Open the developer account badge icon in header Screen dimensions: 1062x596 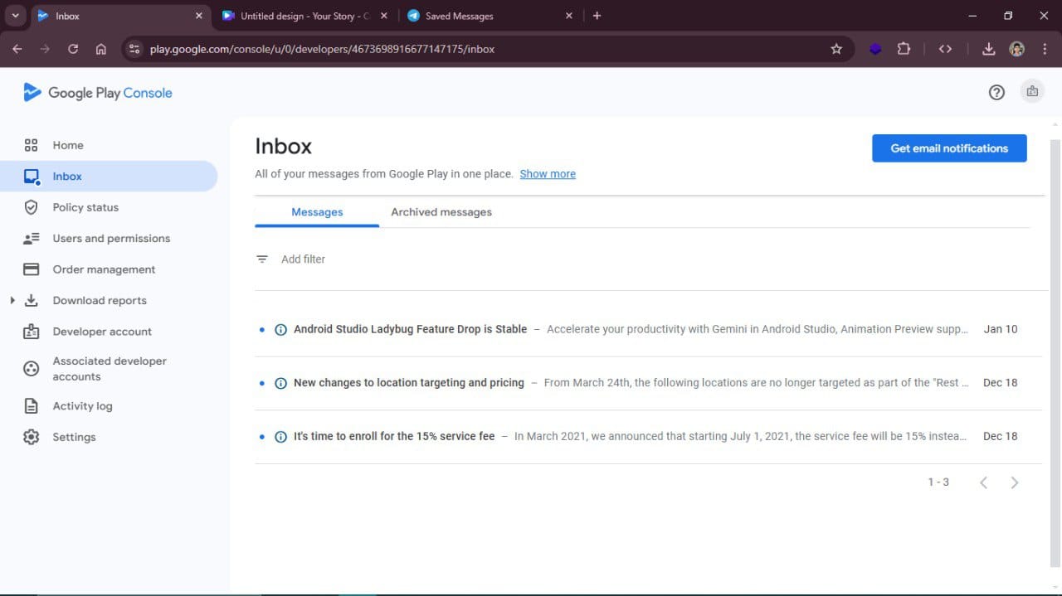point(1032,92)
